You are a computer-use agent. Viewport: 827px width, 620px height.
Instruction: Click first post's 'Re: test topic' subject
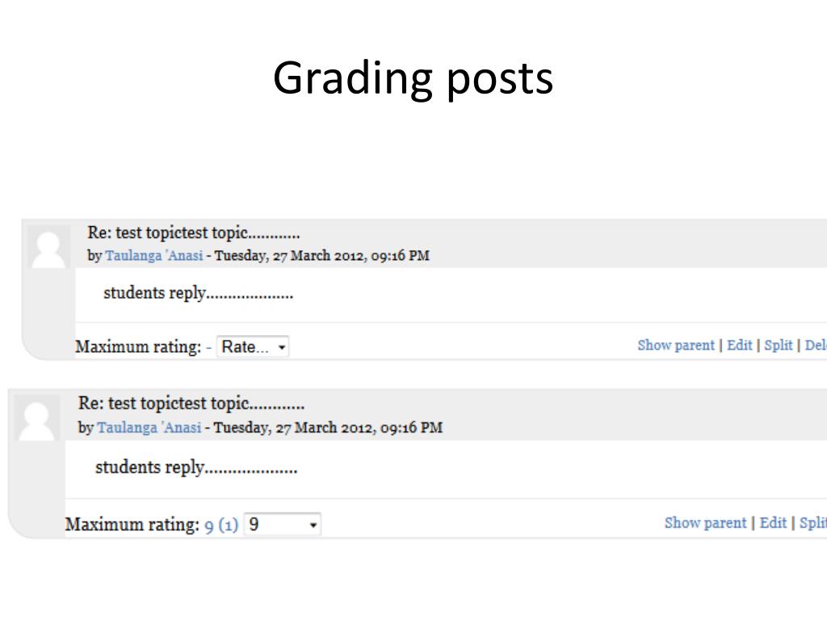(x=194, y=232)
